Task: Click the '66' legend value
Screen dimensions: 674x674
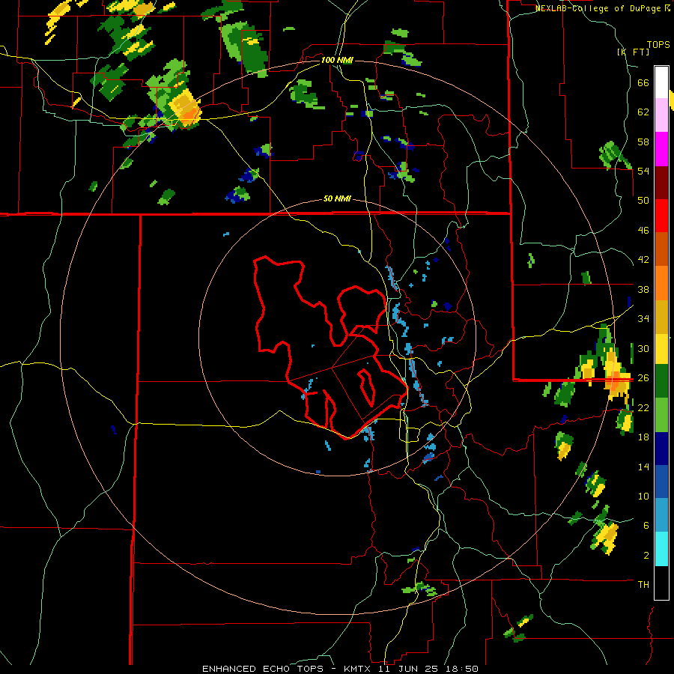Action: point(643,82)
